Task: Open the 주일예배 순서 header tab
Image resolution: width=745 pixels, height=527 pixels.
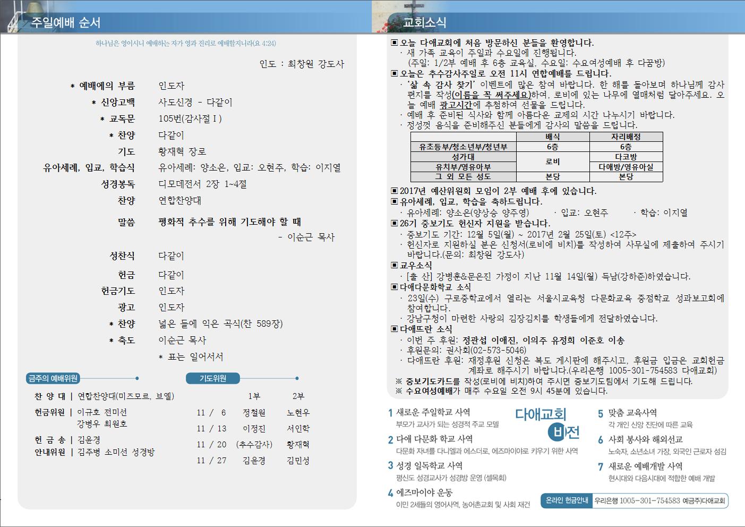Action: (x=66, y=22)
